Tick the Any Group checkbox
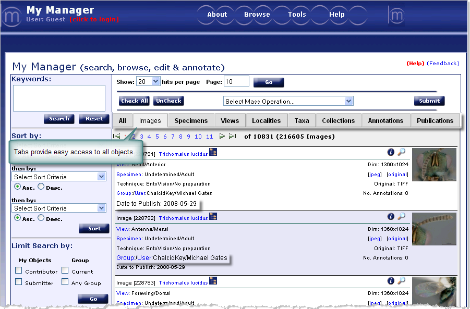This screenshot has height=309, width=470. tap(65, 282)
